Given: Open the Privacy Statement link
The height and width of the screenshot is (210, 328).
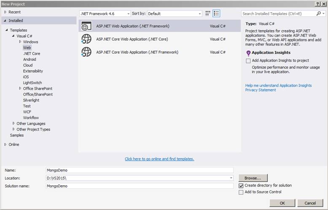Looking at the screenshot, I should [261, 90].
